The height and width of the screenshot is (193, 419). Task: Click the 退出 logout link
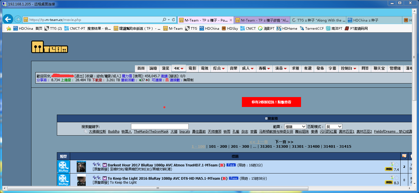79,76
